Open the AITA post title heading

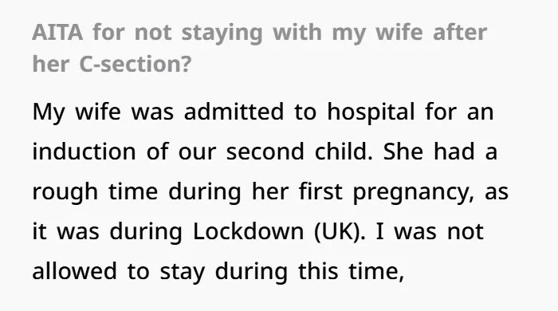[259, 48]
